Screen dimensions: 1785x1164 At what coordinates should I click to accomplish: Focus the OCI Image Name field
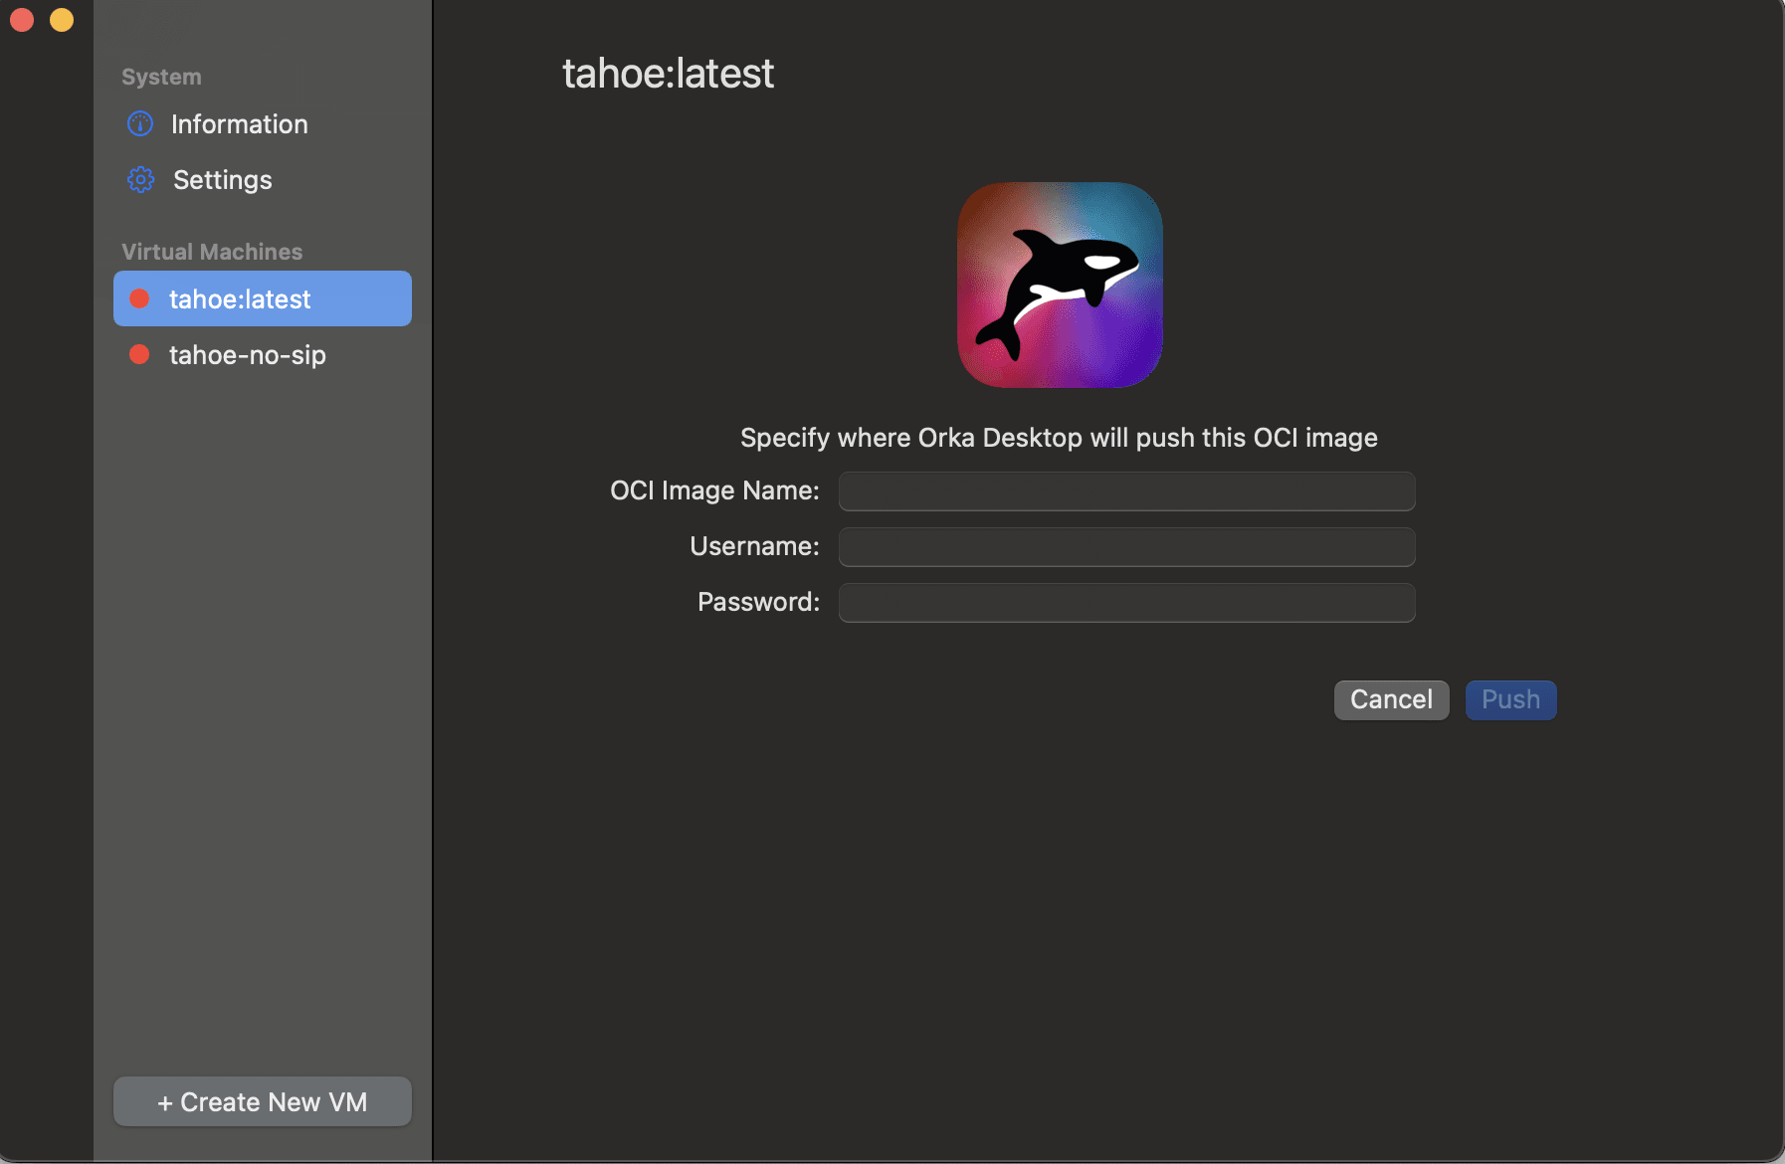pos(1126,491)
